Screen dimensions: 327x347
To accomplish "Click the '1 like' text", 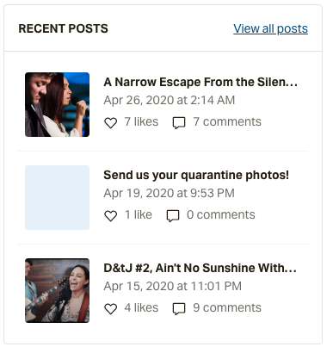I will pos(139,215).
